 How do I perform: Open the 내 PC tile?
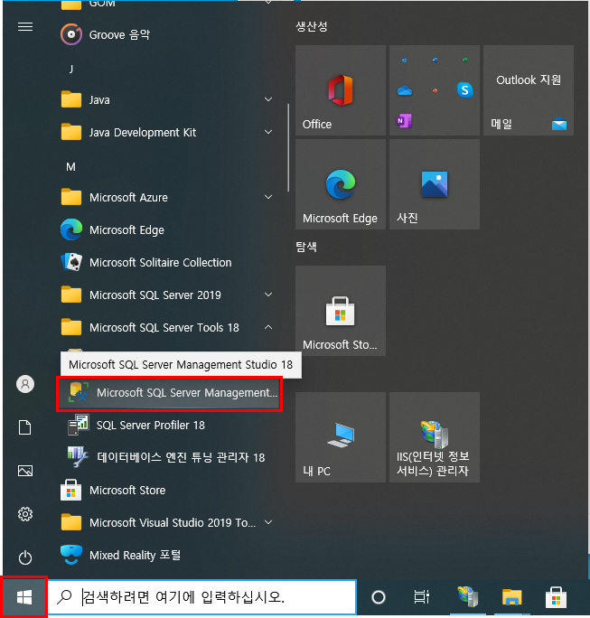pos(341,437)
